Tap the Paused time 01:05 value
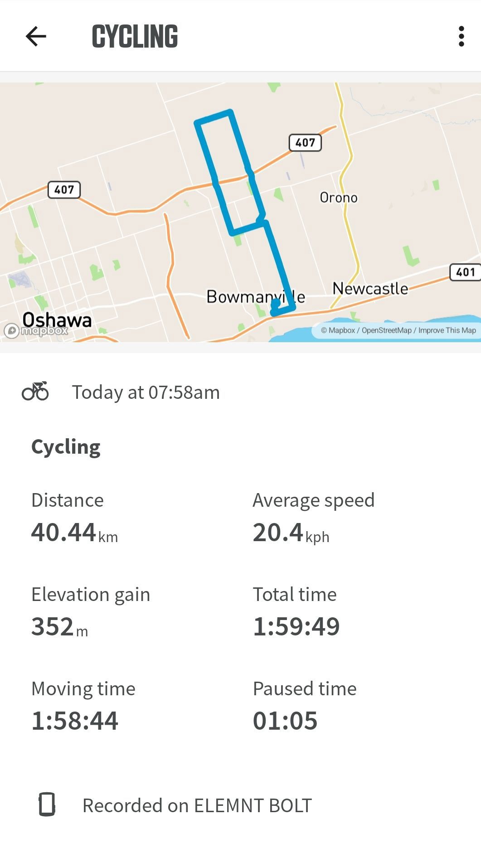 point(285,721)
